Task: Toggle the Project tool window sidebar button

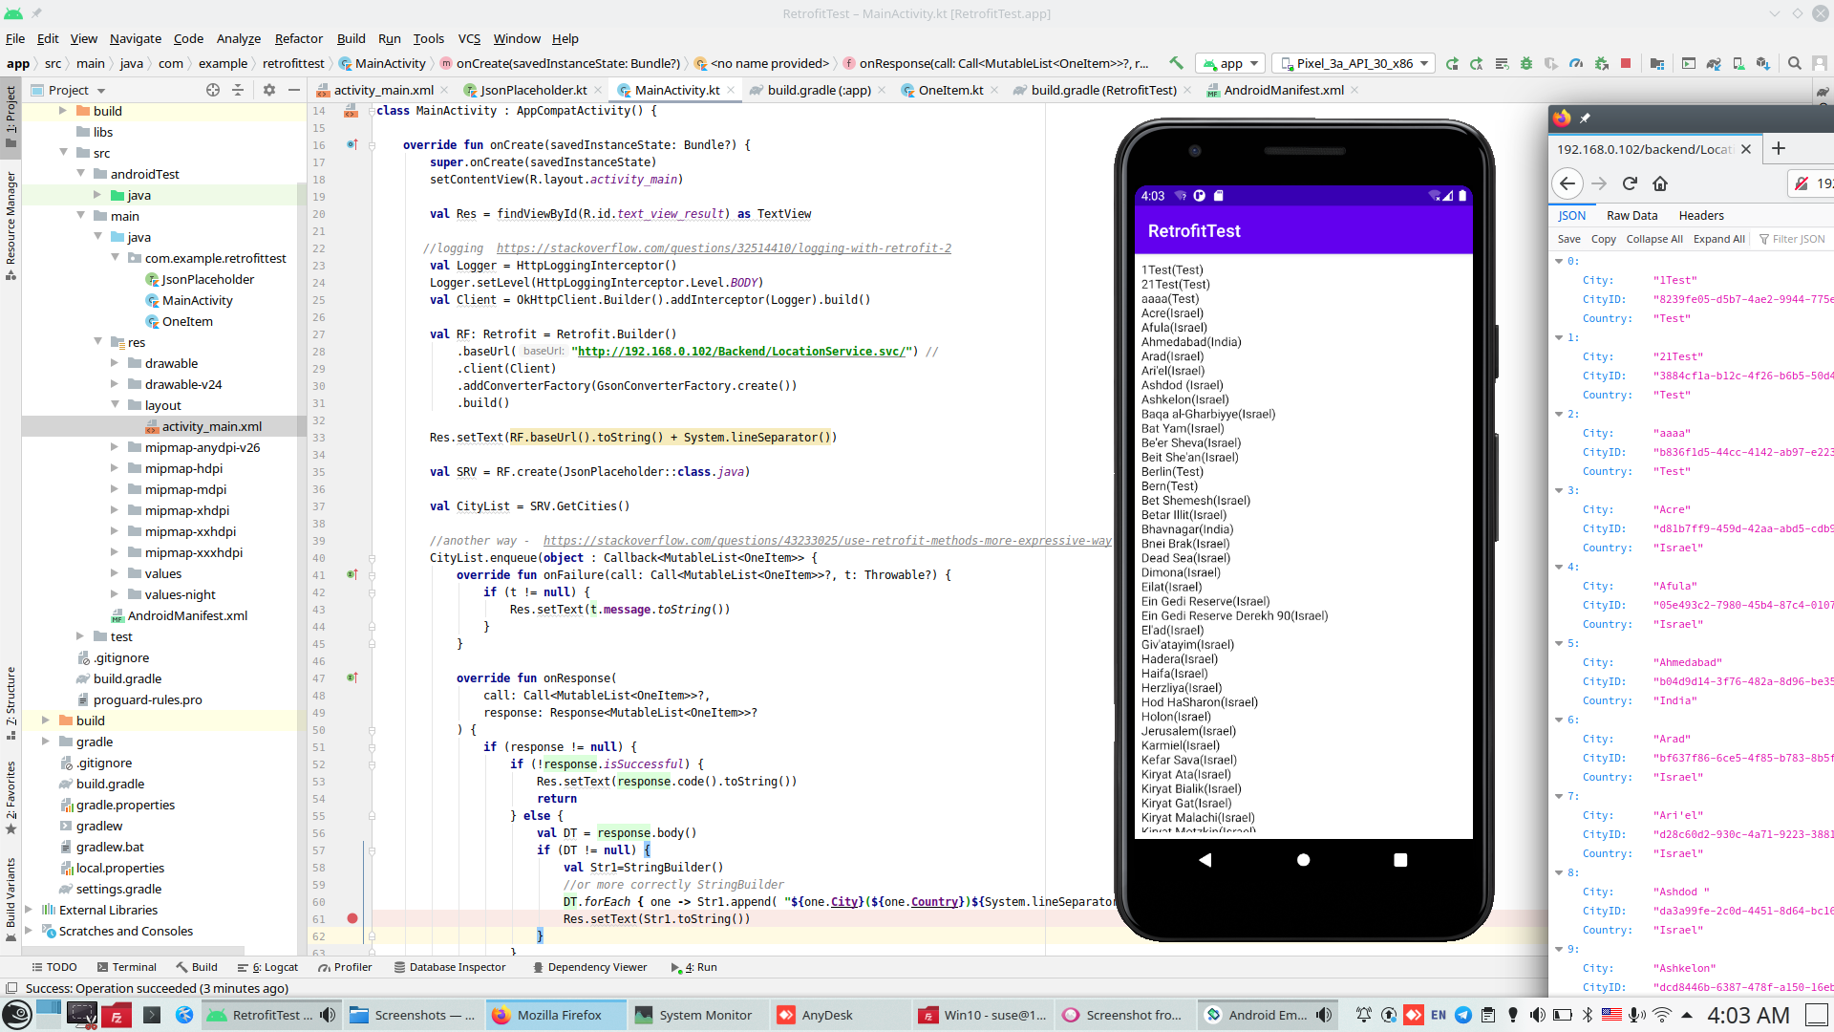Action: [x=11, y=115]
